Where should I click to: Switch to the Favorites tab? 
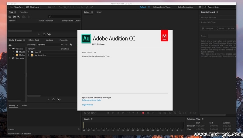pos(23,12)
